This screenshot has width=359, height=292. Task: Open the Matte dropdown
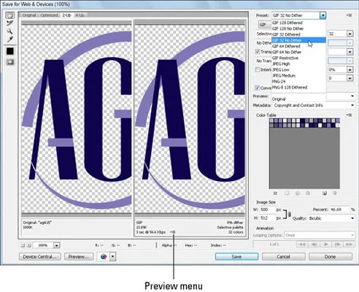350,52
